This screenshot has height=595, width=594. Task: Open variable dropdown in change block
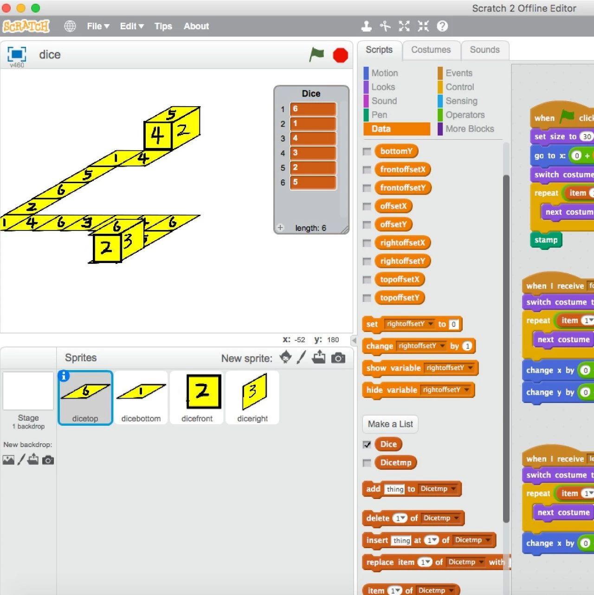pyautogui.click(x=421, y=345)
